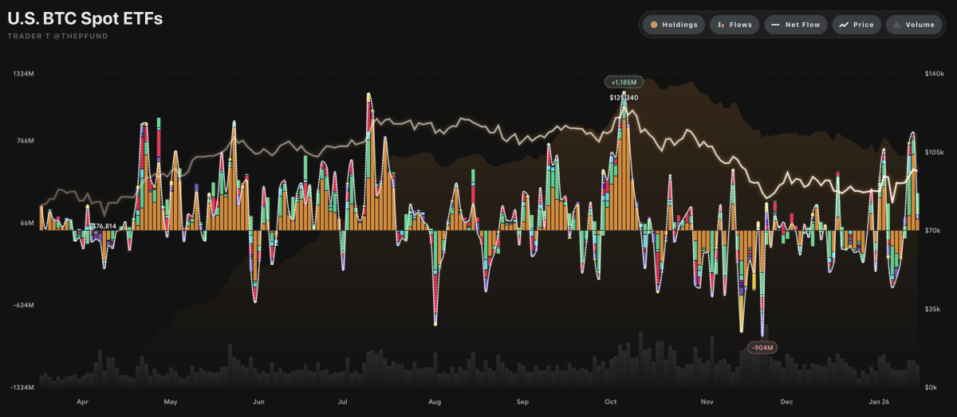Toggle the Holdings series pill
Viewport: 957px width, 417px height.
674,25
